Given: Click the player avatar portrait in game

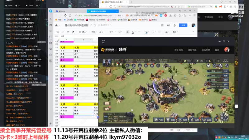Looking at the screenshot, I should click(x=106, y=63).
